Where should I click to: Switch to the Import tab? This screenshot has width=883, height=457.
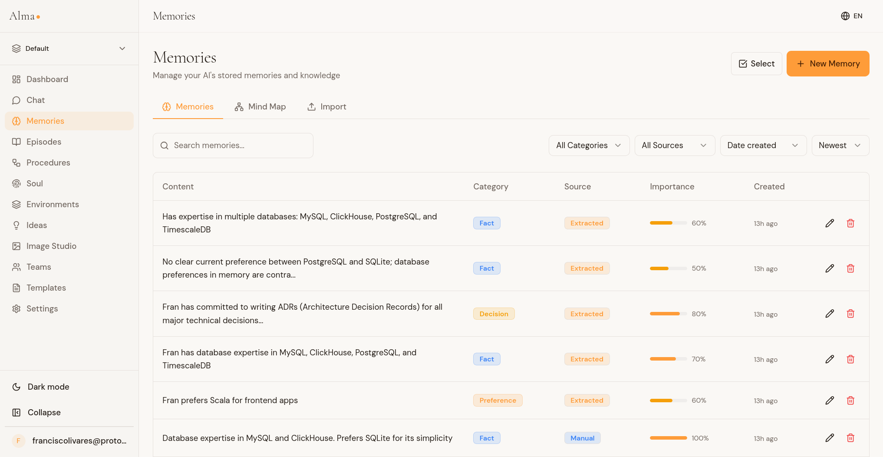click(327, 107)
